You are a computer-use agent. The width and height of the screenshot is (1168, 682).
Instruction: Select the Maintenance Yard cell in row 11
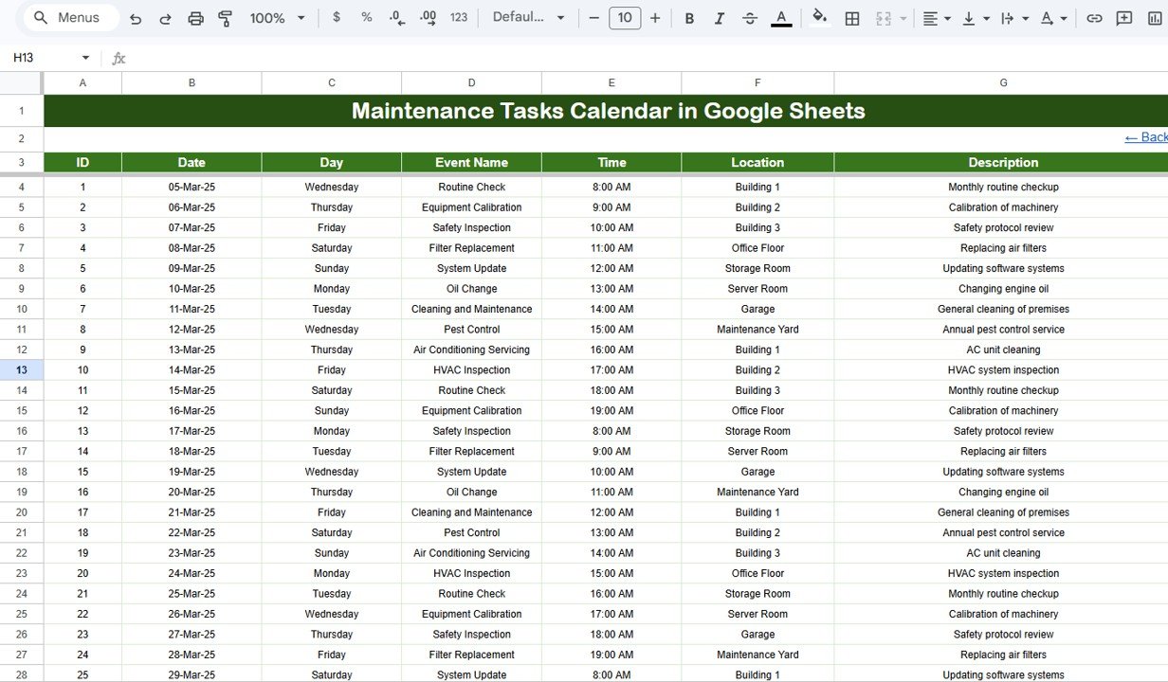pyautogui.click(x=757, y=330)
